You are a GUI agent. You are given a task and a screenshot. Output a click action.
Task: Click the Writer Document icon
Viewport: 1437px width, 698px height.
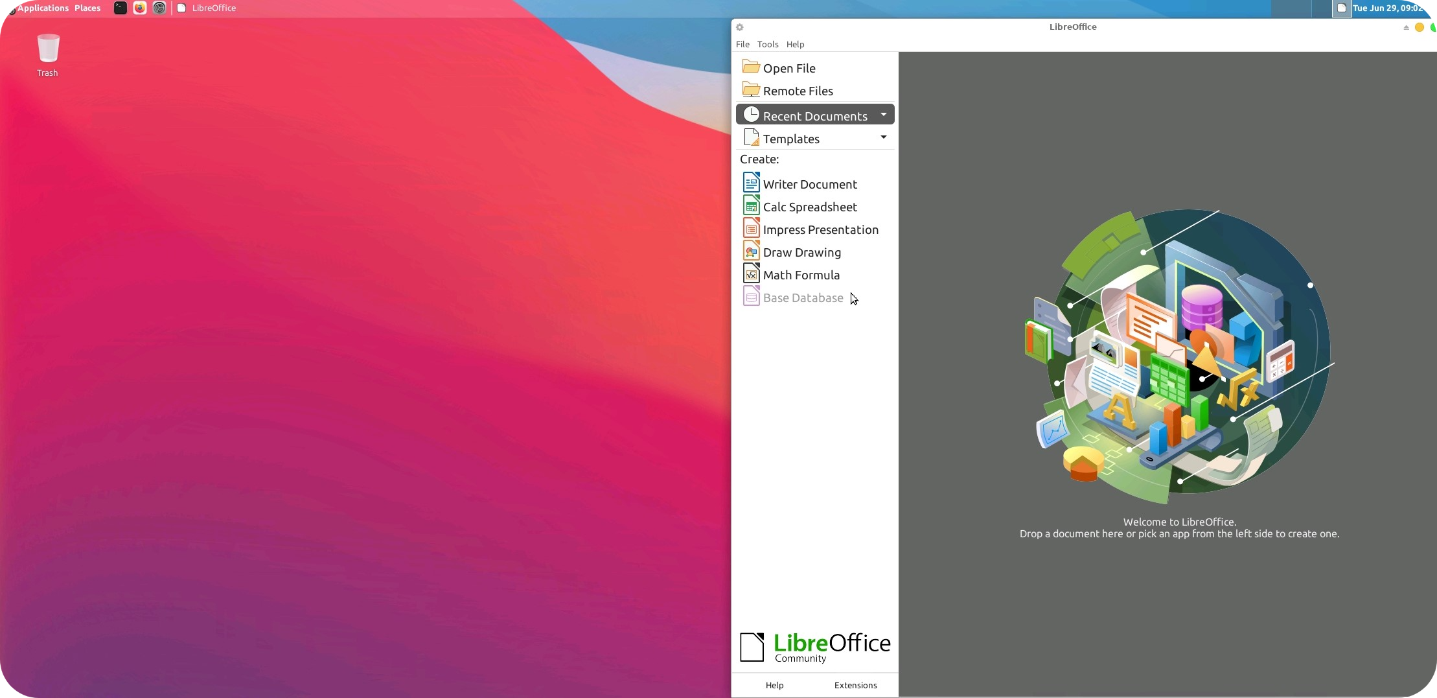point(751,183)
